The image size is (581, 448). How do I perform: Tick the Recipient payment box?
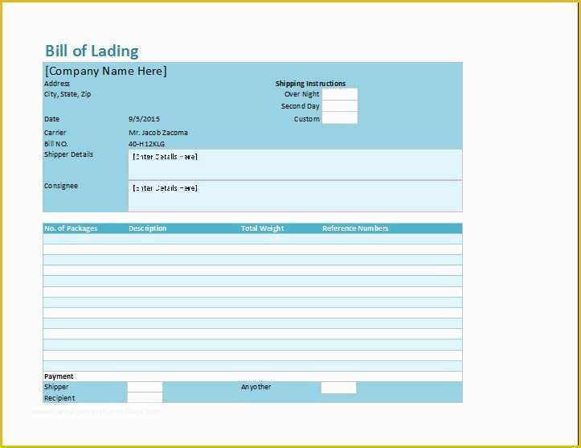click(145, 397)
